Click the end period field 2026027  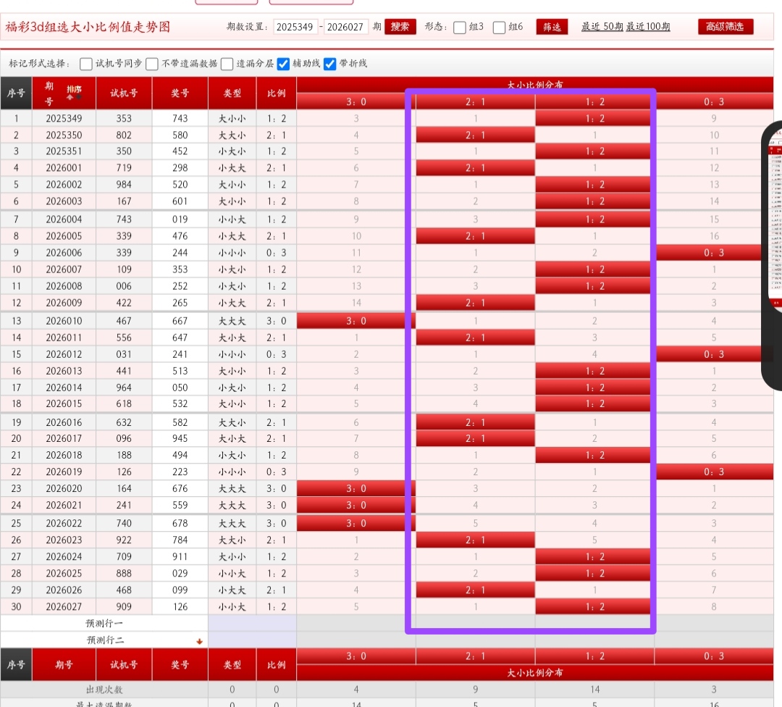pos(346,27)
